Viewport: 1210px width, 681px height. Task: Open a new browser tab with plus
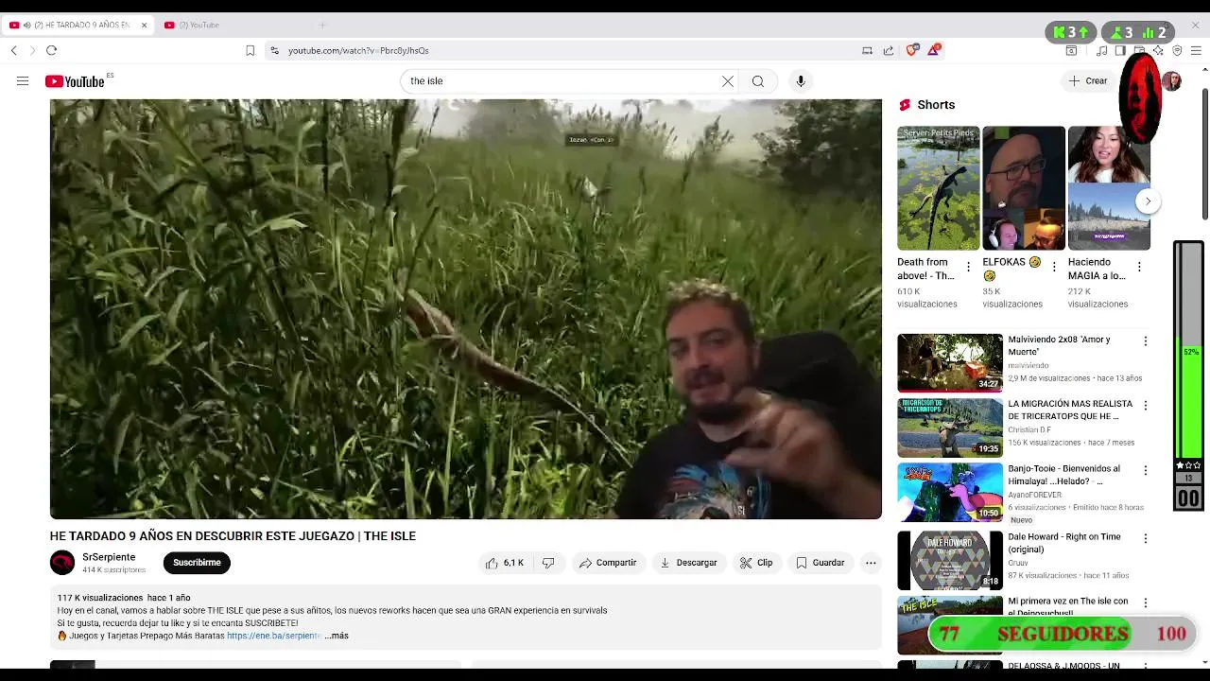[322, 26]
